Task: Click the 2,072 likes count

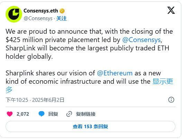Action: pos(23,114)
